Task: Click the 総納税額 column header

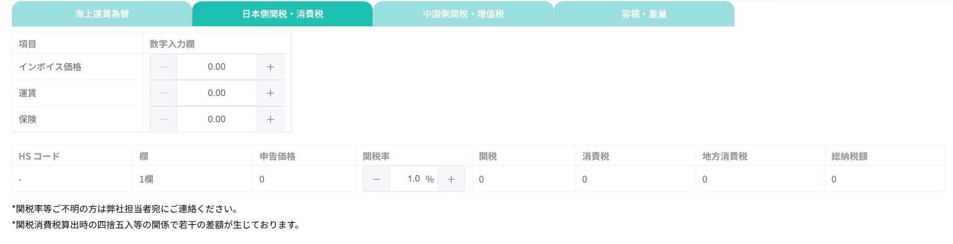Action: coord(885,156)
